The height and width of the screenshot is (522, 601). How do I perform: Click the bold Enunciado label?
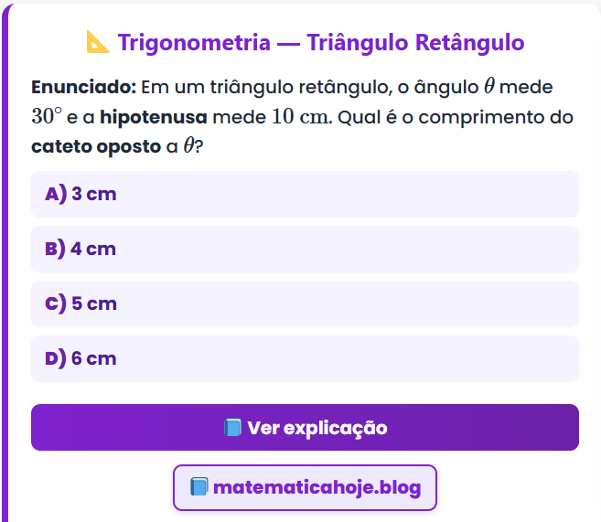83,87
